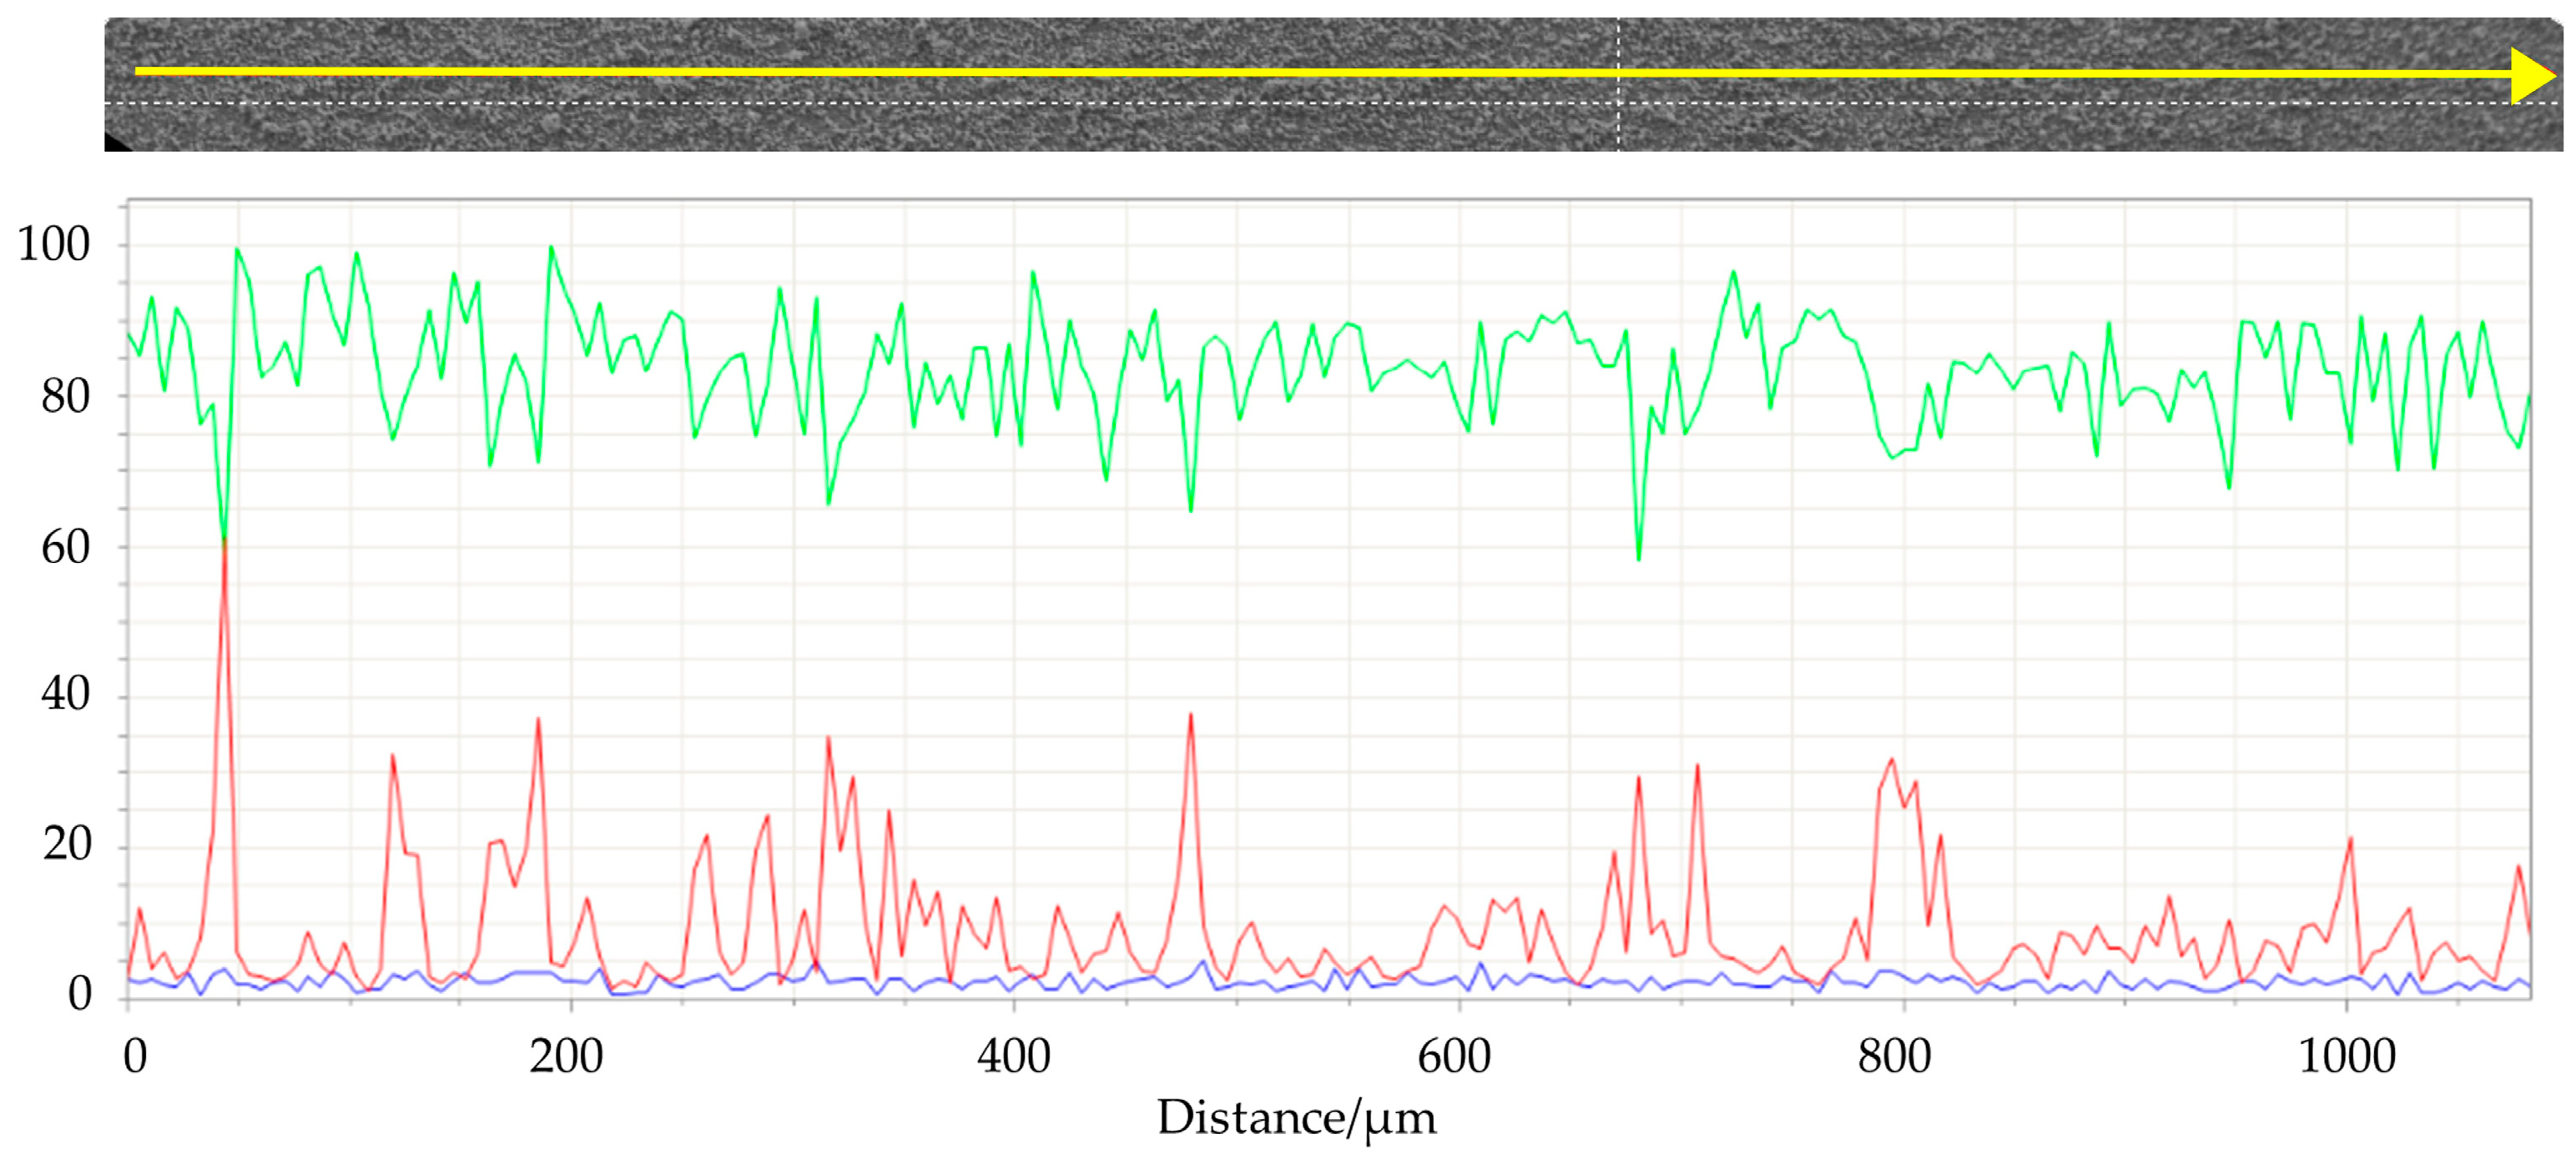Click the tallest red peak reaching 60
This screenshot has width=2576, height=1164.
tap(225, 544)
